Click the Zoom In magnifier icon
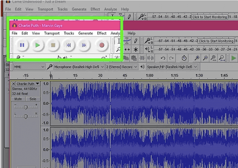This screenshot has width=238, height=168. click(197, 58)
